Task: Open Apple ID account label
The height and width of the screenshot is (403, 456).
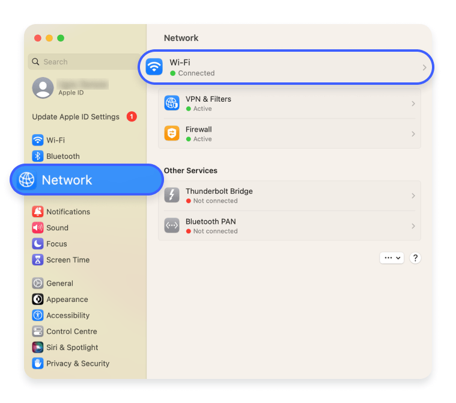Action: [71, 93]
